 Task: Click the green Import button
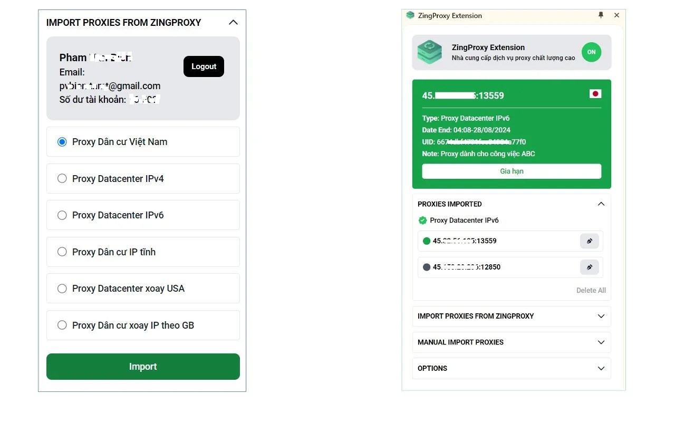[x=143, y=367]
